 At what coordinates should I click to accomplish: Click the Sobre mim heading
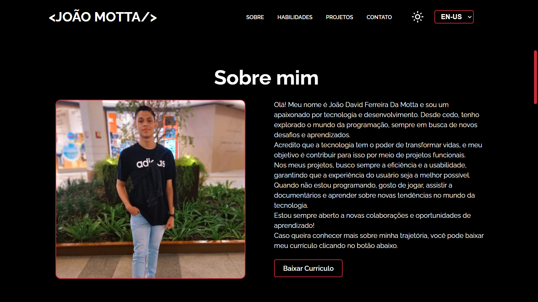pos(266,78)
